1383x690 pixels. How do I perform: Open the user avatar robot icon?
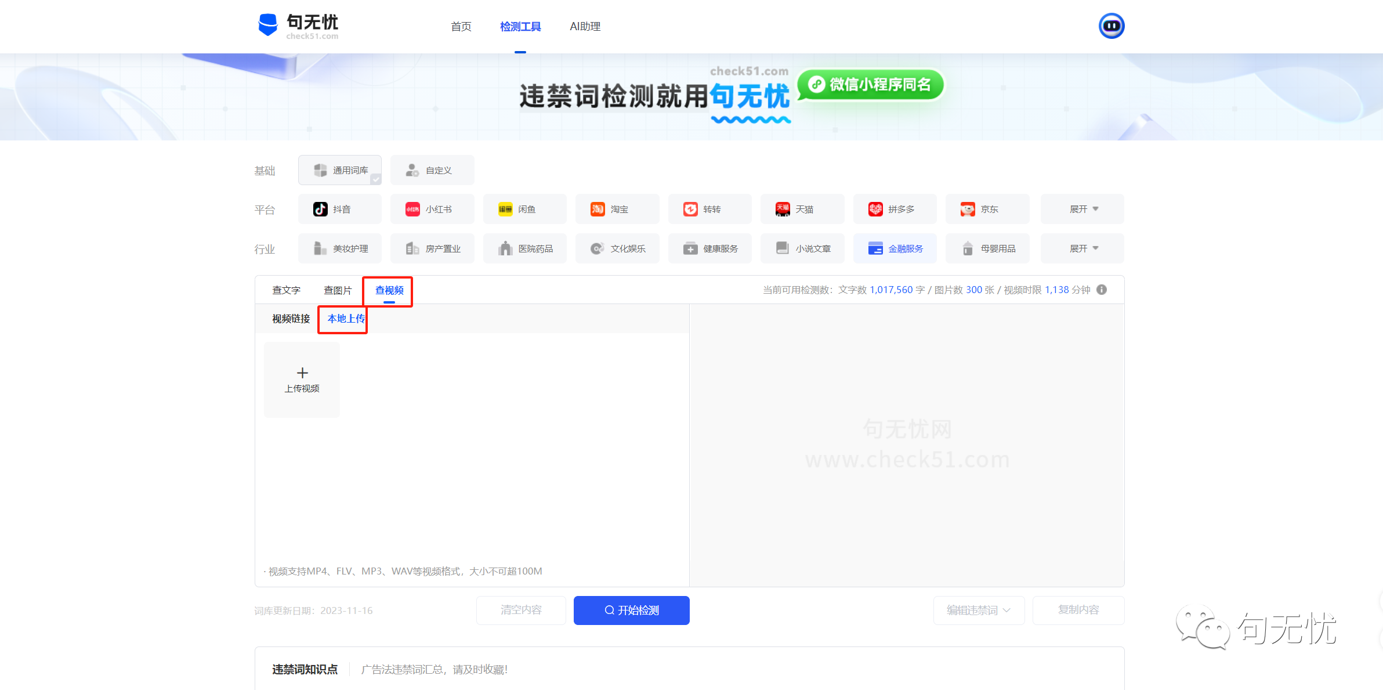point(1111,26)
